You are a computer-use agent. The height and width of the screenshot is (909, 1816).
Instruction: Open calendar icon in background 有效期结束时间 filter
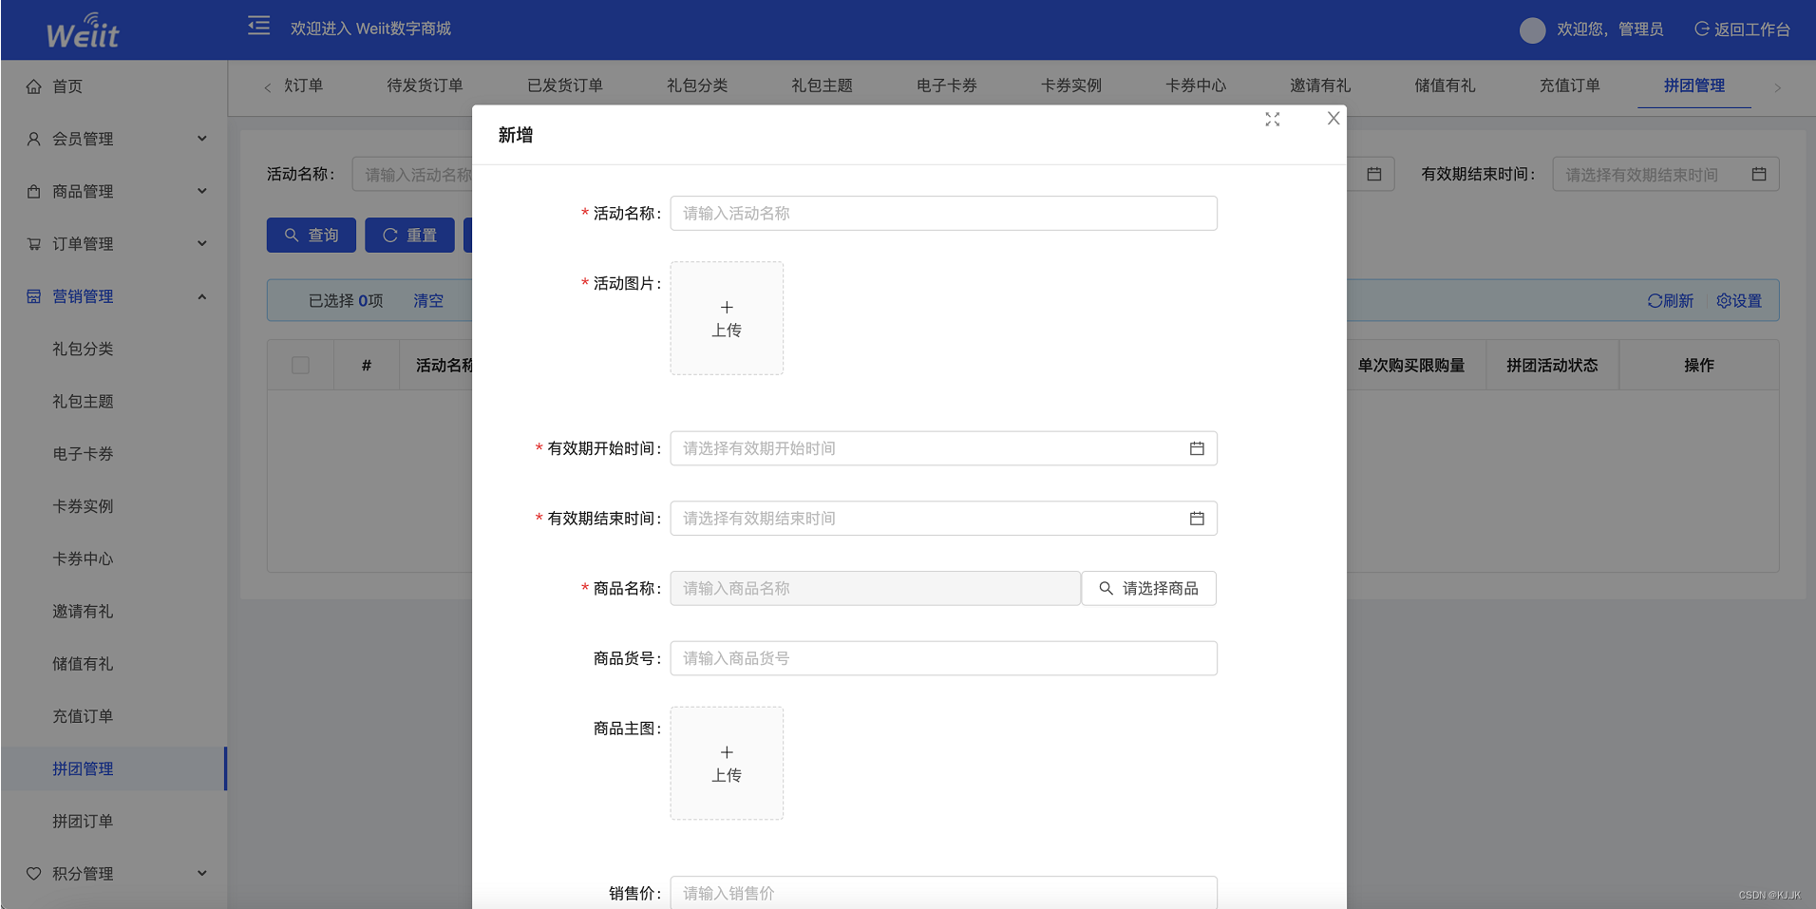point(1759,174)
